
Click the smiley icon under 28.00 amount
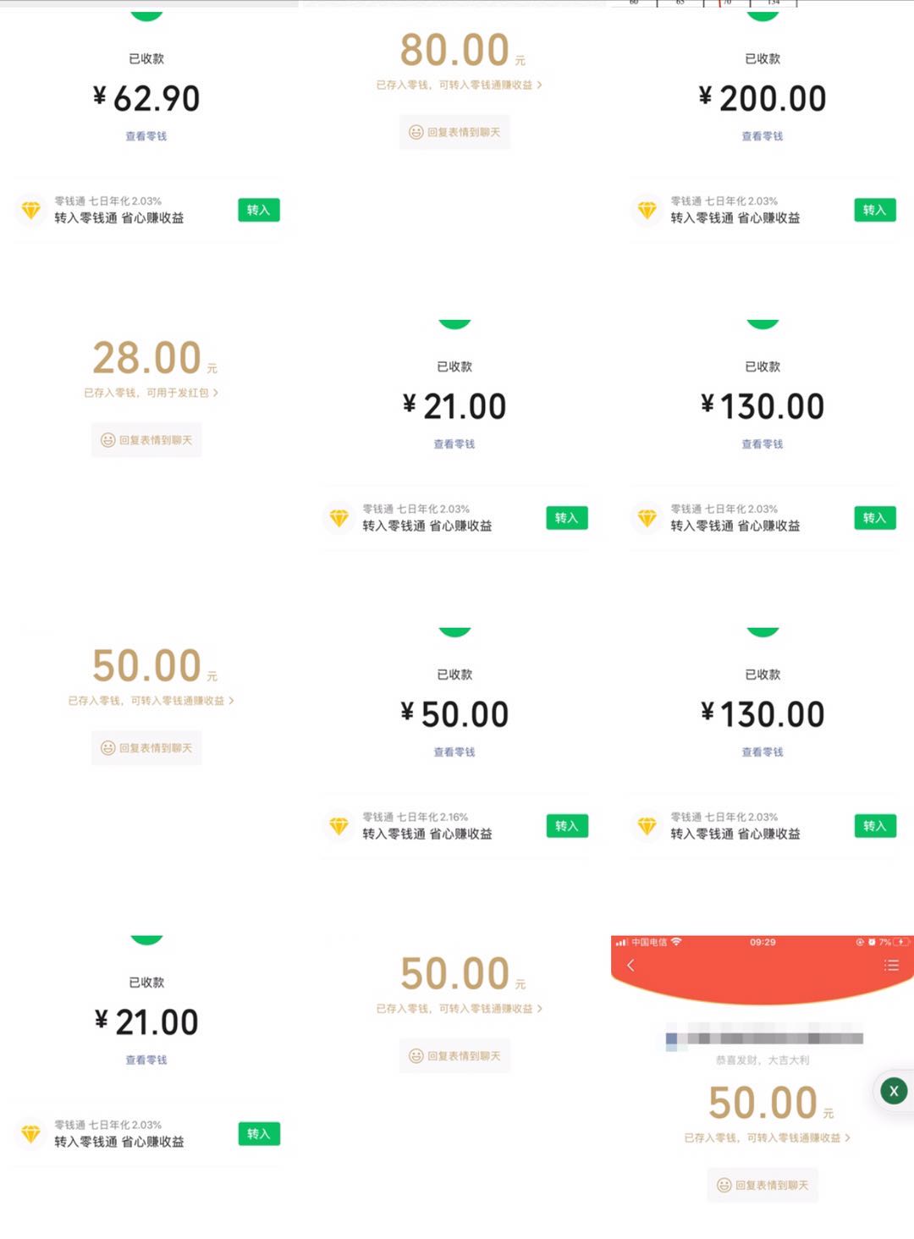coord(107,440)
